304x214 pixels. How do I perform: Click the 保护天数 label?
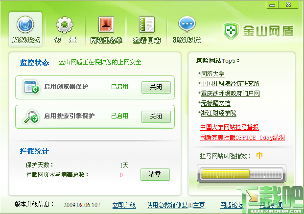40,165
